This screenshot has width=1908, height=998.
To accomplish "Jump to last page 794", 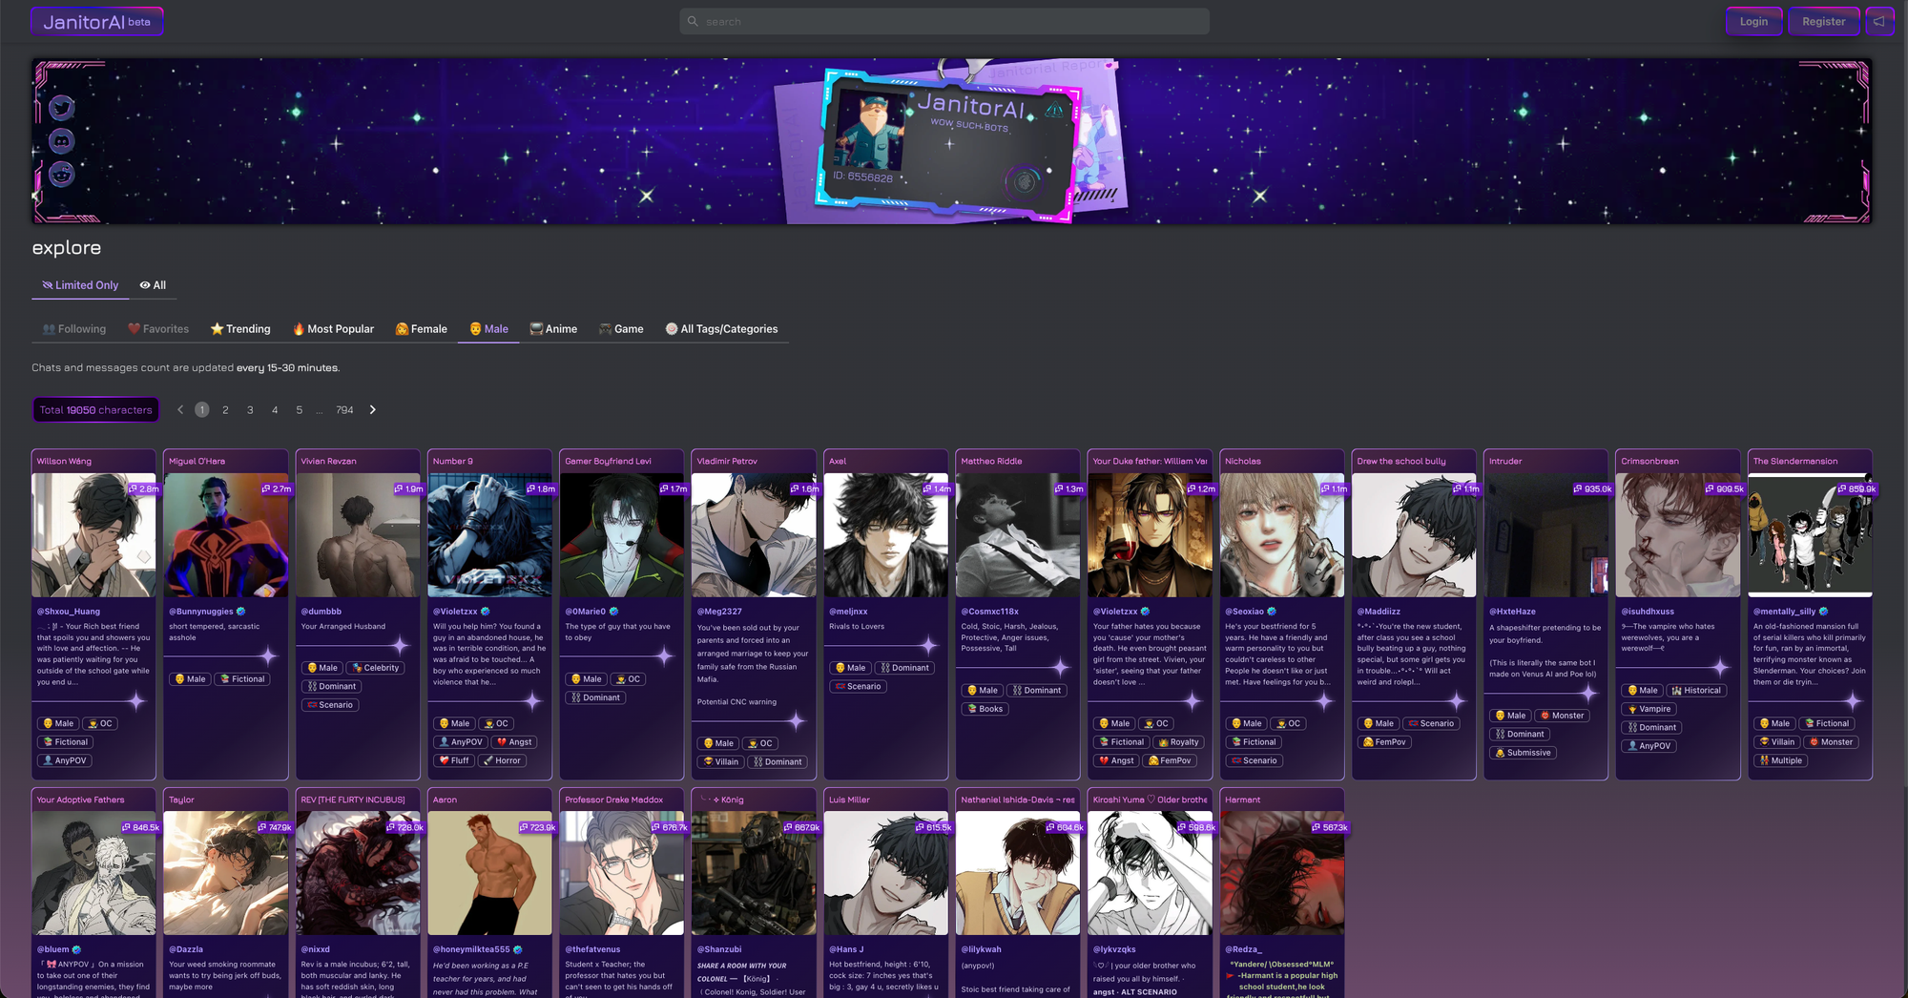I will (344, 410).
